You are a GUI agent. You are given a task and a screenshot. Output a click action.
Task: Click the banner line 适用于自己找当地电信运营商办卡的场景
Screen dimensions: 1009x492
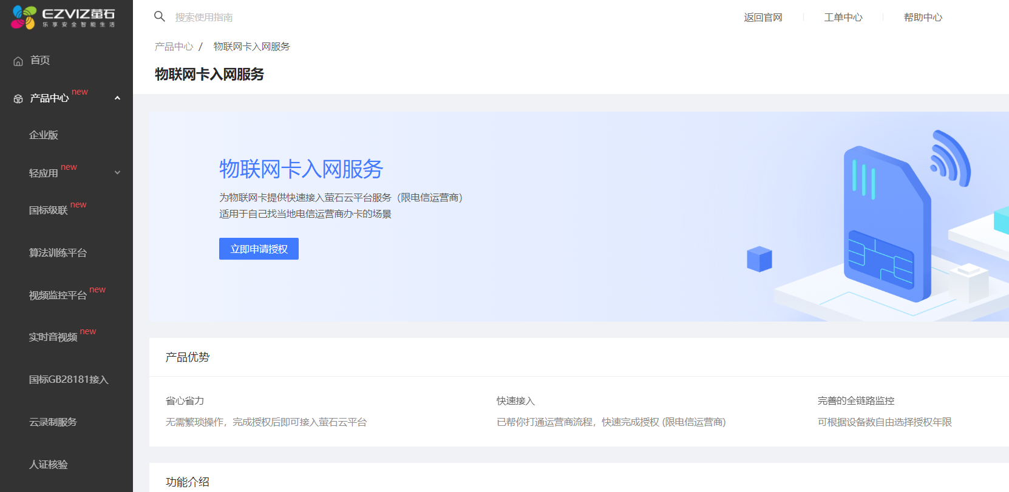pos(305,214)
